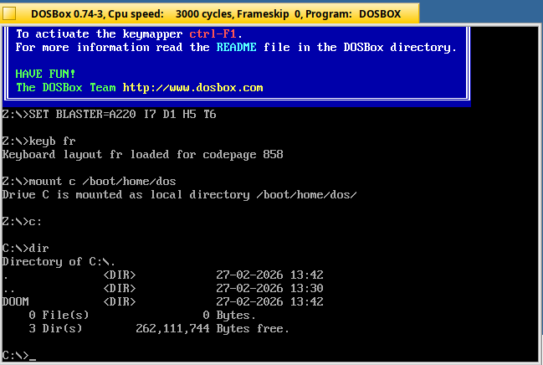Click the mount c /boot/home/dos command
The image size is (543, 365).
coord(102,181)
